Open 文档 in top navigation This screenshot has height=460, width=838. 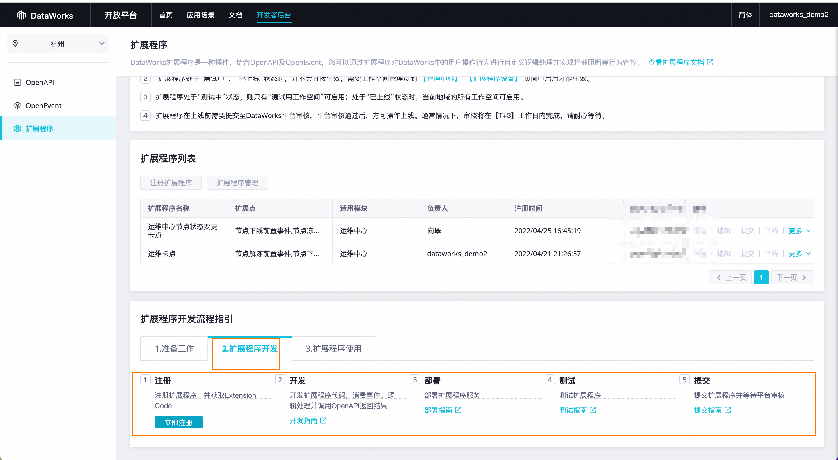(235, 15)
